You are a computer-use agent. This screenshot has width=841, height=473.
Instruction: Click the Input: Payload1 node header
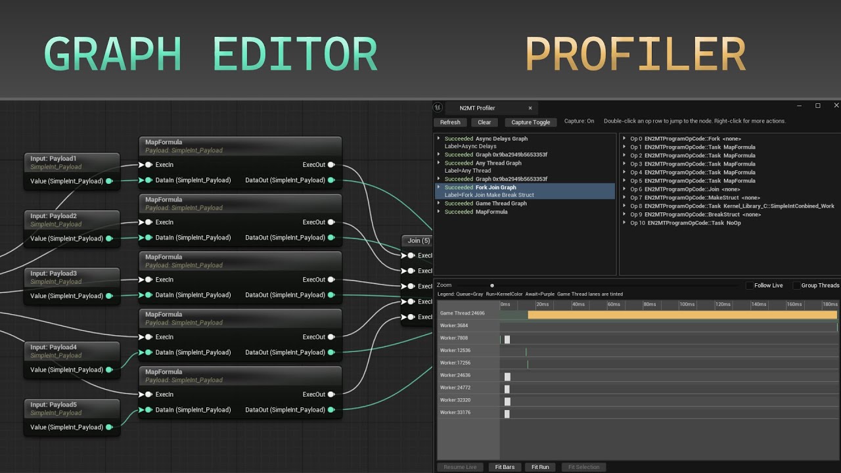[72, 162]
